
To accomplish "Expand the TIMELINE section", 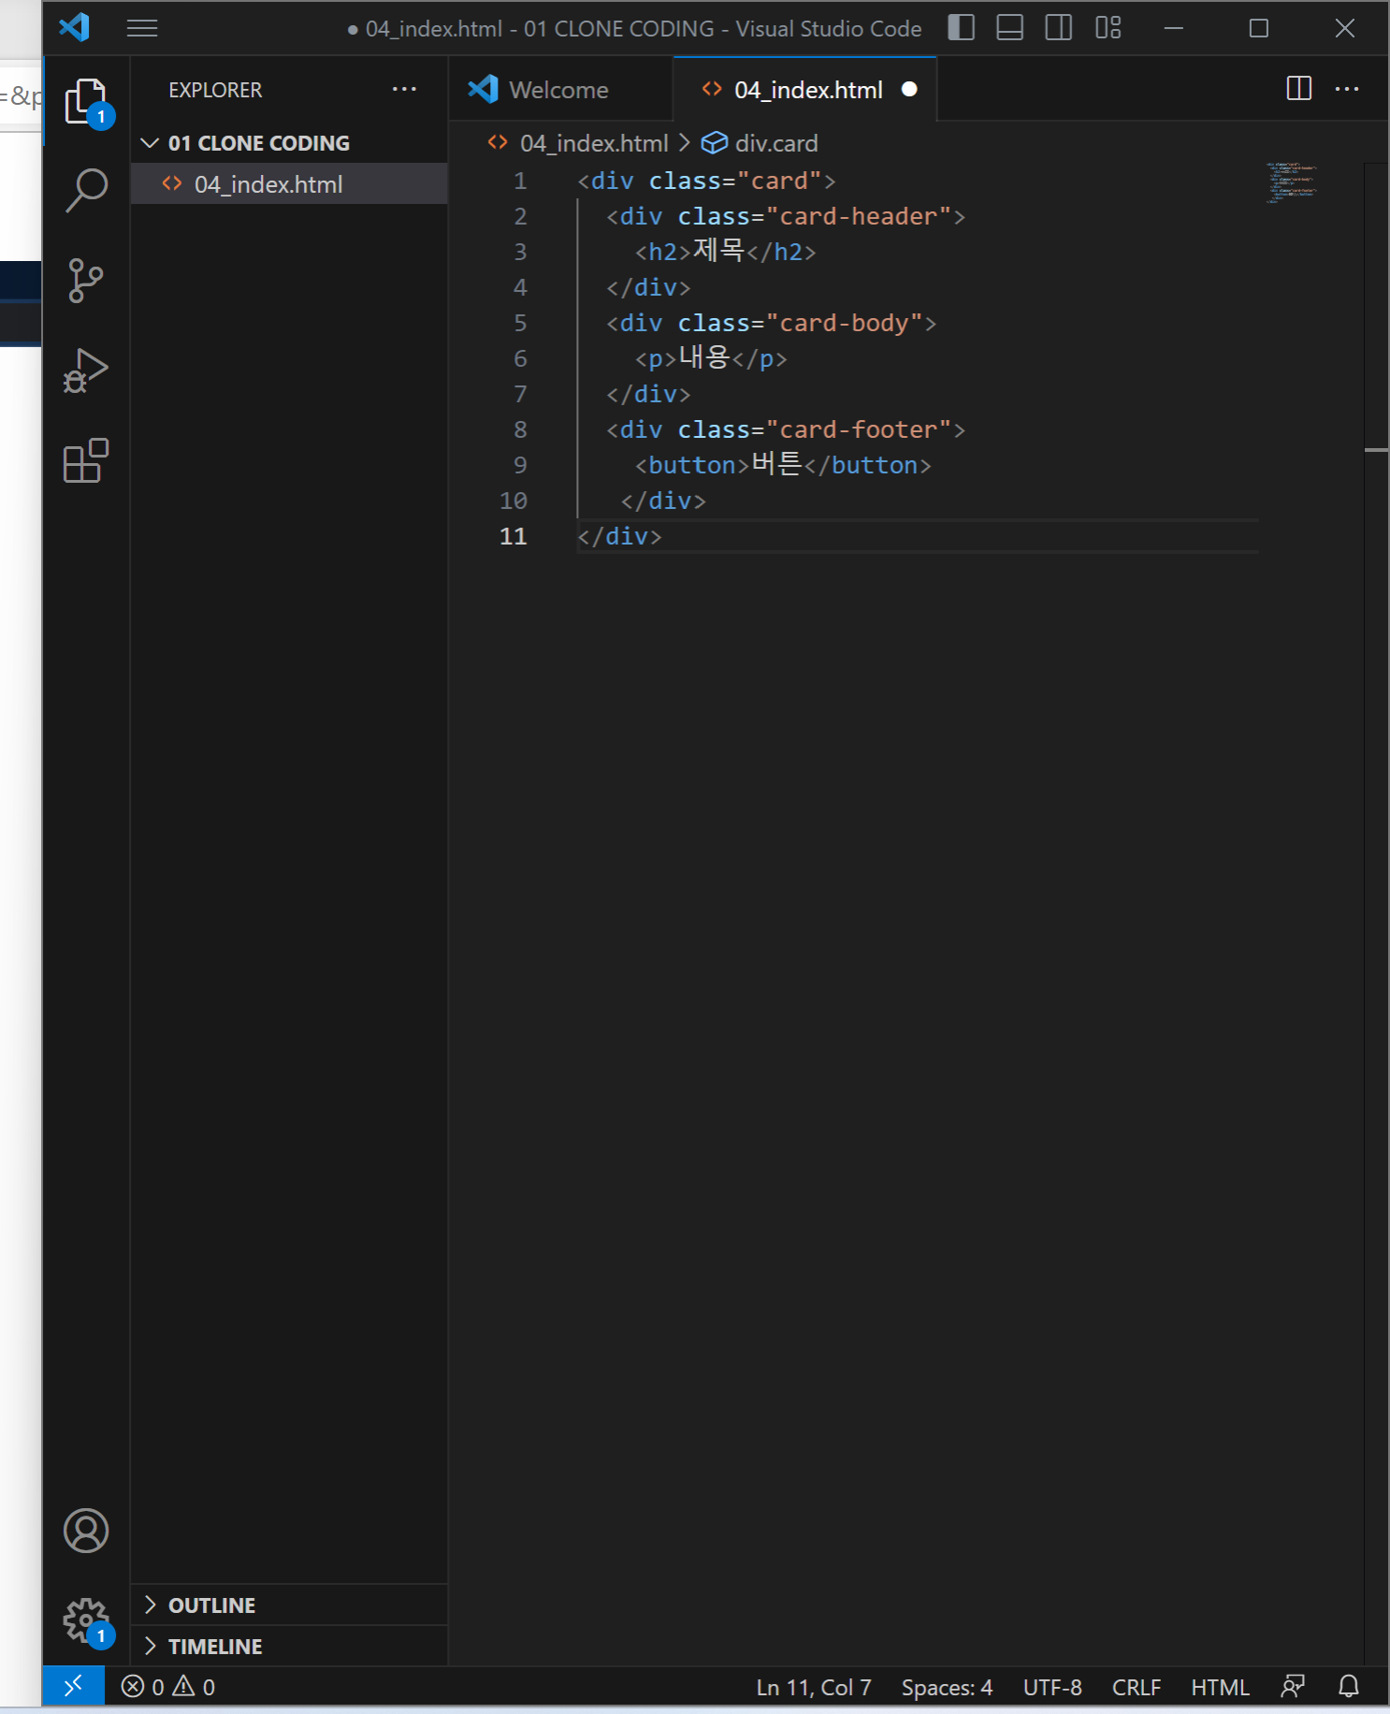I will pyautogui.click(x=289, y=1647).
